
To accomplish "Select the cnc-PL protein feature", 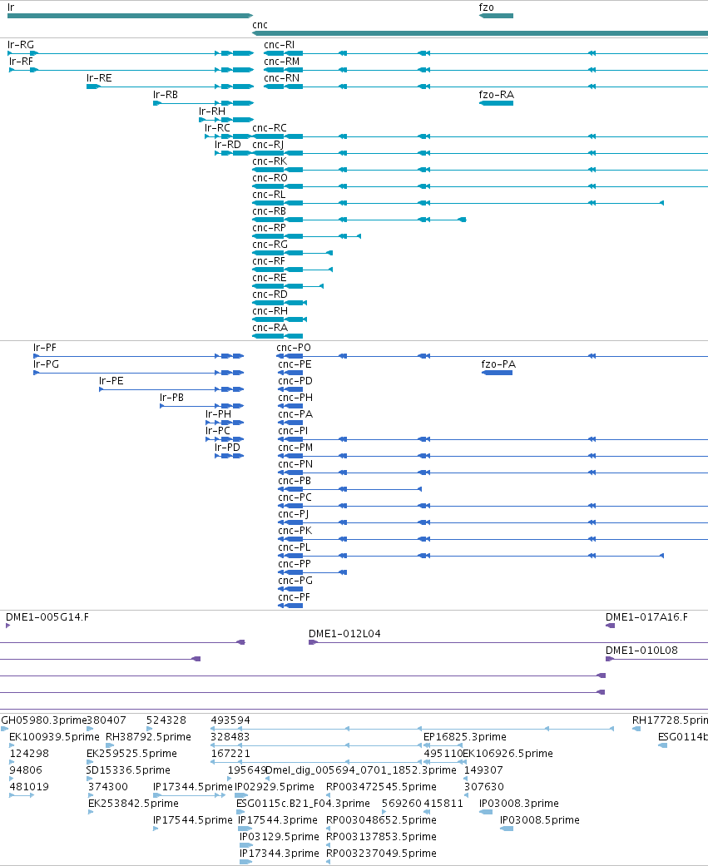I will click(x=471, y=555).
